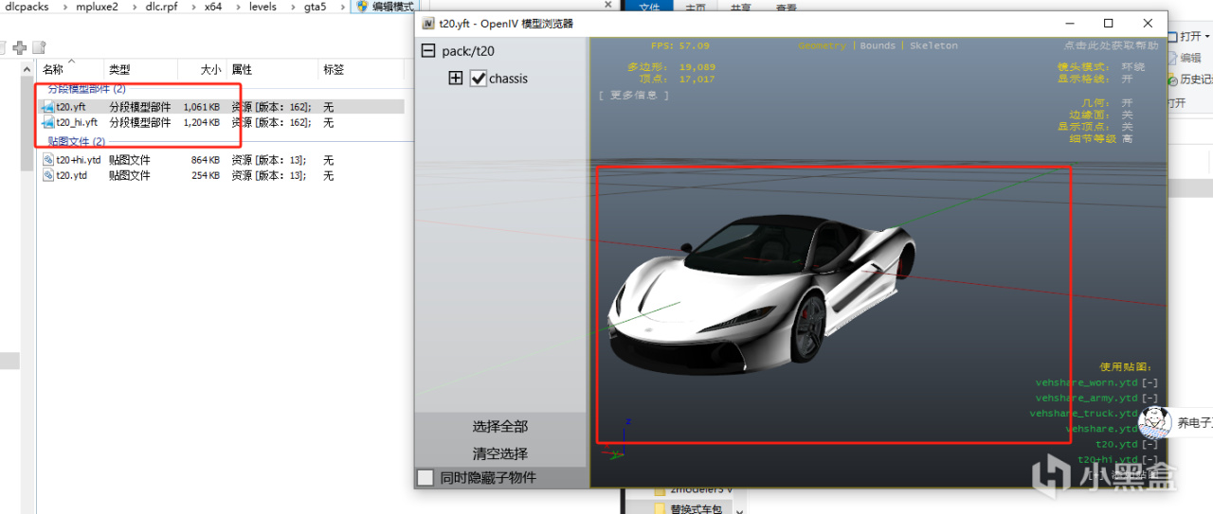Click 编辑 button in Explorer ribbon
Viewport: 1213px width, 514px height.
[1184, 58]
